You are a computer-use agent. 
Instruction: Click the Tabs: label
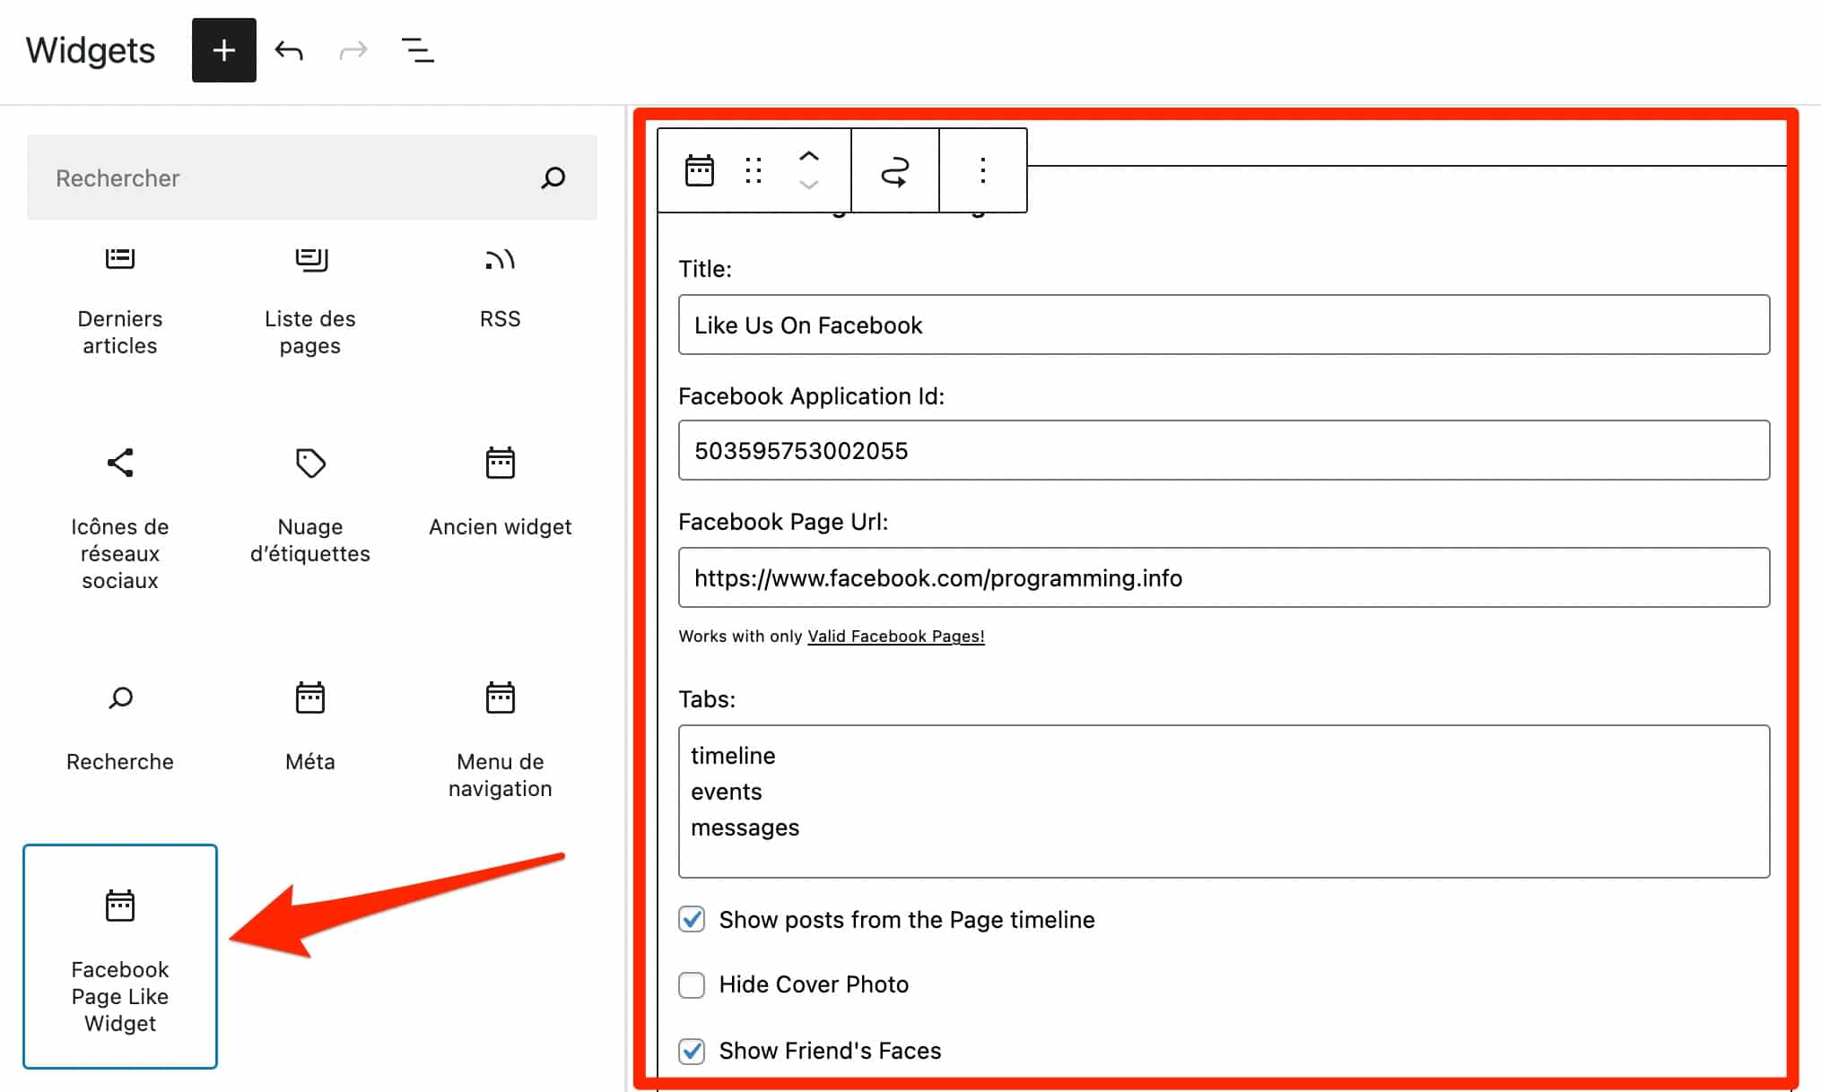point(707,699)
